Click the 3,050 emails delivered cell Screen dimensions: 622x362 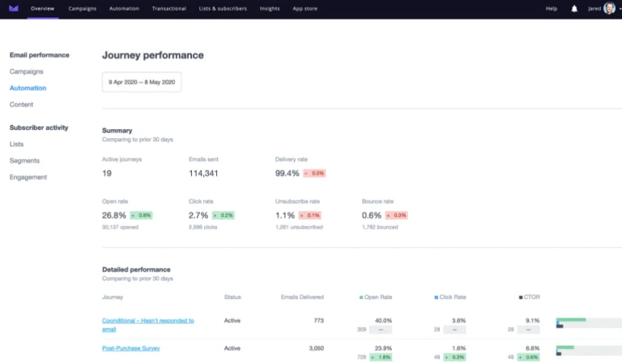pos(316,348)
